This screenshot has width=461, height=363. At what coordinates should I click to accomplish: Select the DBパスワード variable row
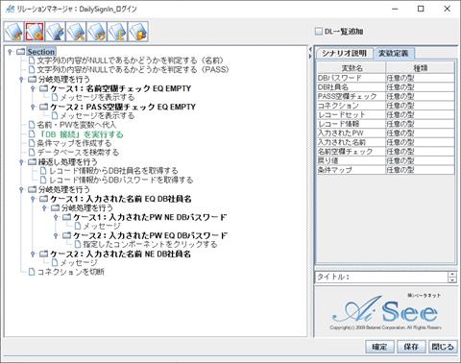click(x=385, y=78)
